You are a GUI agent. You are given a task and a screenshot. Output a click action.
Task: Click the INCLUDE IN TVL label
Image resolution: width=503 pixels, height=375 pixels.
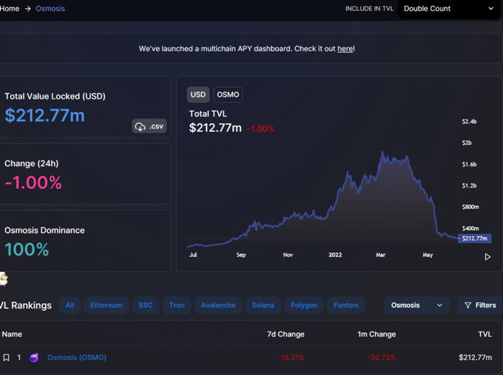click(x=369, y=9)
